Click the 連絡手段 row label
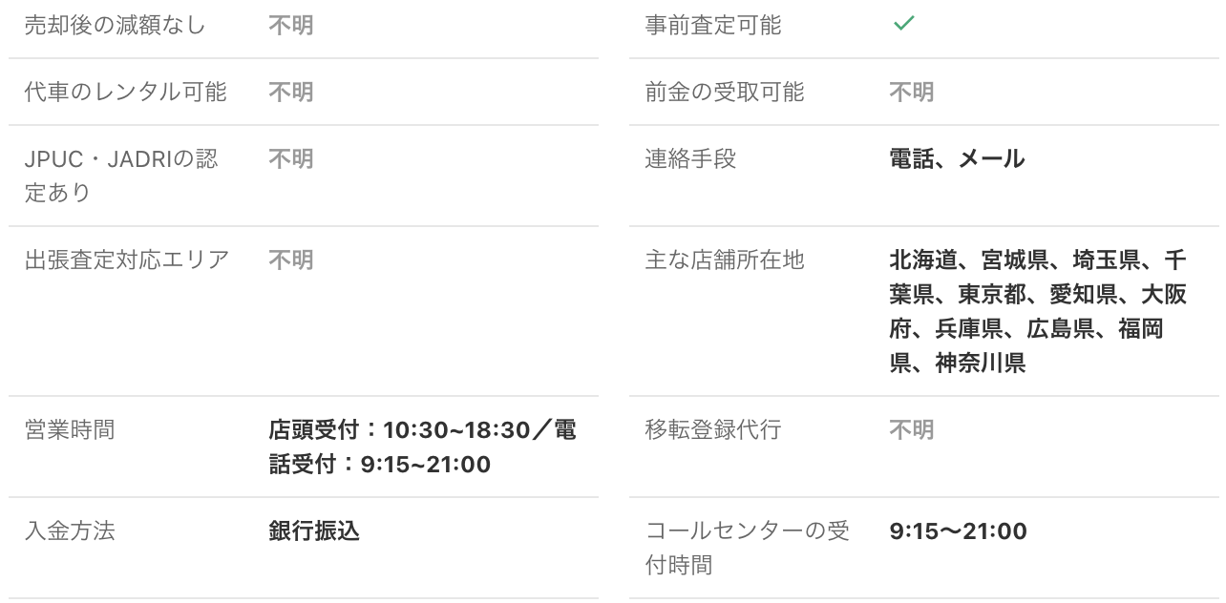The height and width of the screenshot is (603, 1226). coord(690,159)
